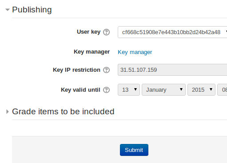Follow the blue Key manager link

pos(135,52)
